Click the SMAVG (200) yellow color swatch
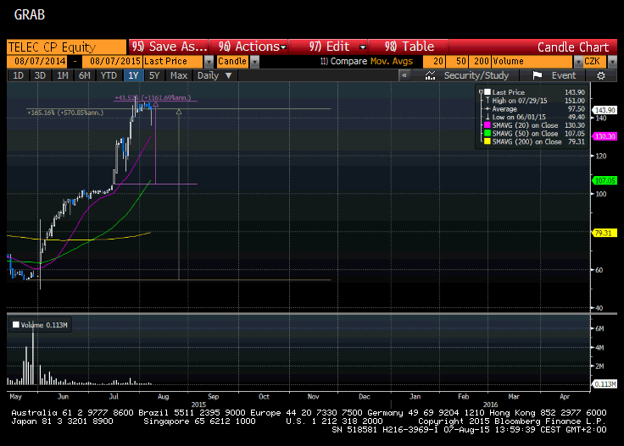This screenshot has width=624, height=446. click(x=487, y=142)
